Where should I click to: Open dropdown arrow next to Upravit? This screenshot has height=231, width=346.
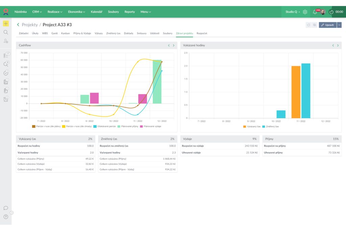pyautogui.click(x=339, y=25)
